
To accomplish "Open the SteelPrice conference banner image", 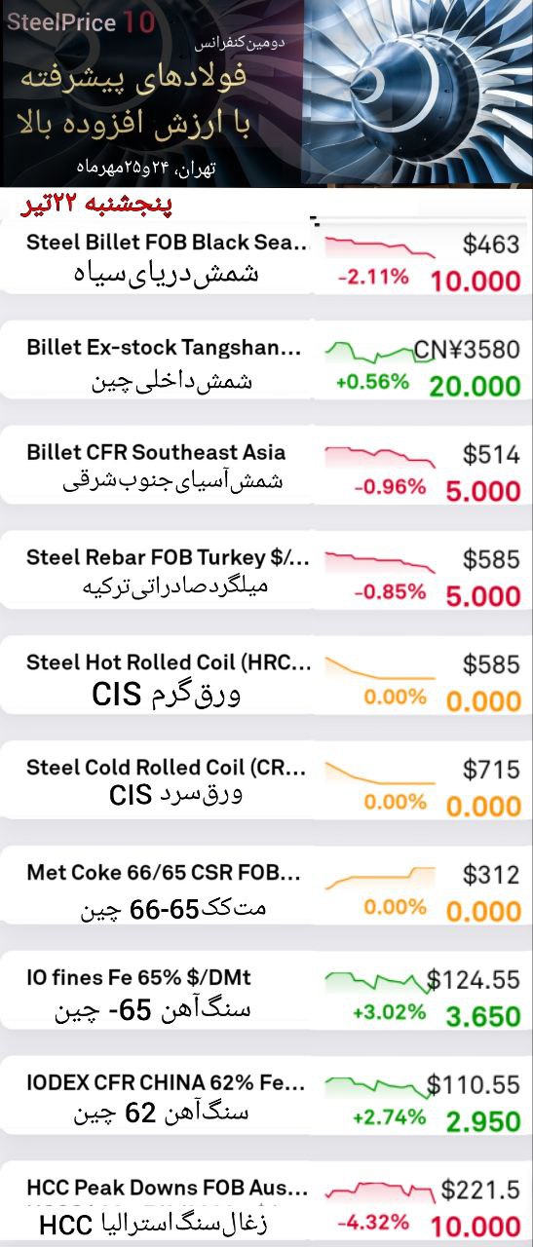I will pyautogui.click(x=266, y=93).
